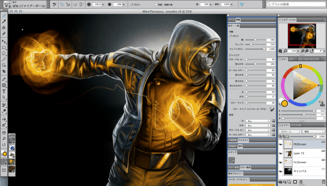This screenshot has width=327, height=186.
Task: Open the advanced brush controls icon
Action: pyautogui.click(x=242, y=4)
